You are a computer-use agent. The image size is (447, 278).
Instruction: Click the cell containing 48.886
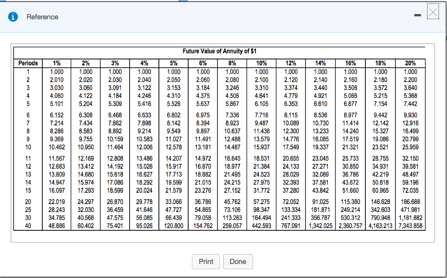(x=57, y=226)
